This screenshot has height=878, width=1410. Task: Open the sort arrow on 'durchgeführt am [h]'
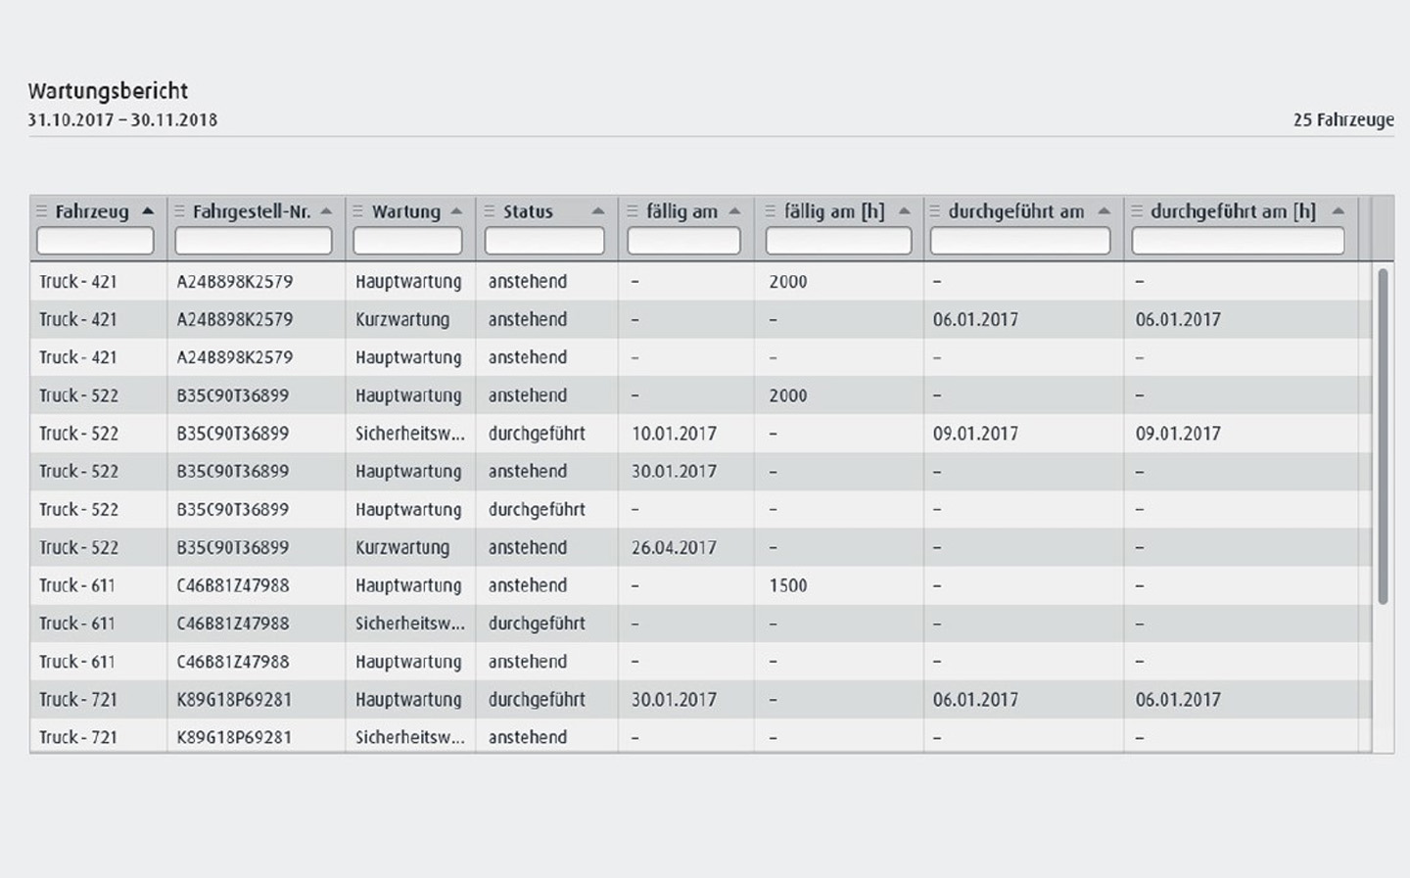coord(1338,210)
